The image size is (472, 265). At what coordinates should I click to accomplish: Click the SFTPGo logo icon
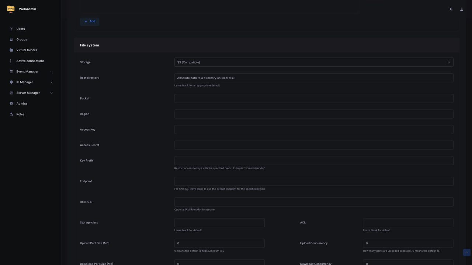(x=11, y=9)
